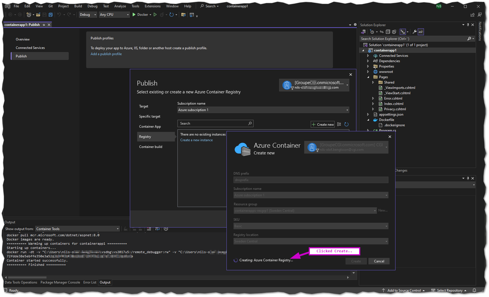Open the Analyze menu
This screenshot has height=297, width=489.
tap(120, 6)
